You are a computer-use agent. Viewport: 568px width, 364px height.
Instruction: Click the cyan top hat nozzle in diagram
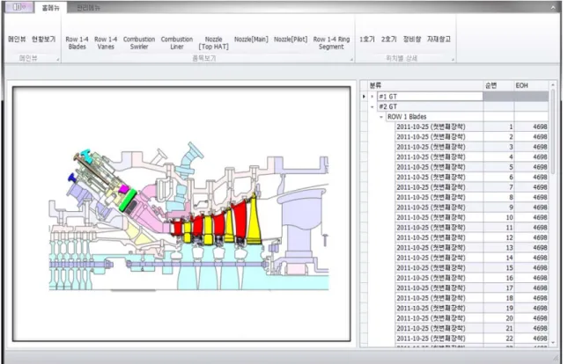point(85,156)
